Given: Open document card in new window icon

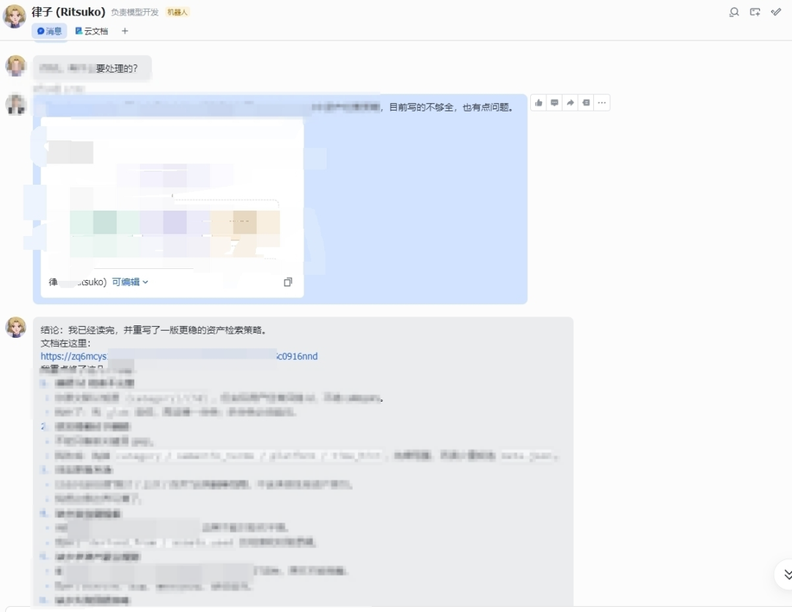Looking at the screenshot, I should click(x=288, y=282).
